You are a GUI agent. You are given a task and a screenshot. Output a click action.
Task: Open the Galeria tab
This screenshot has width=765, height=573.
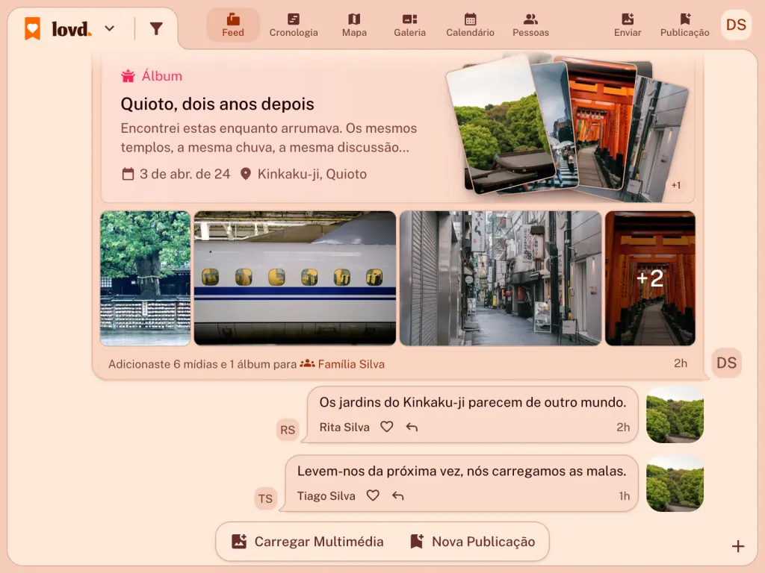coord(410,25)
